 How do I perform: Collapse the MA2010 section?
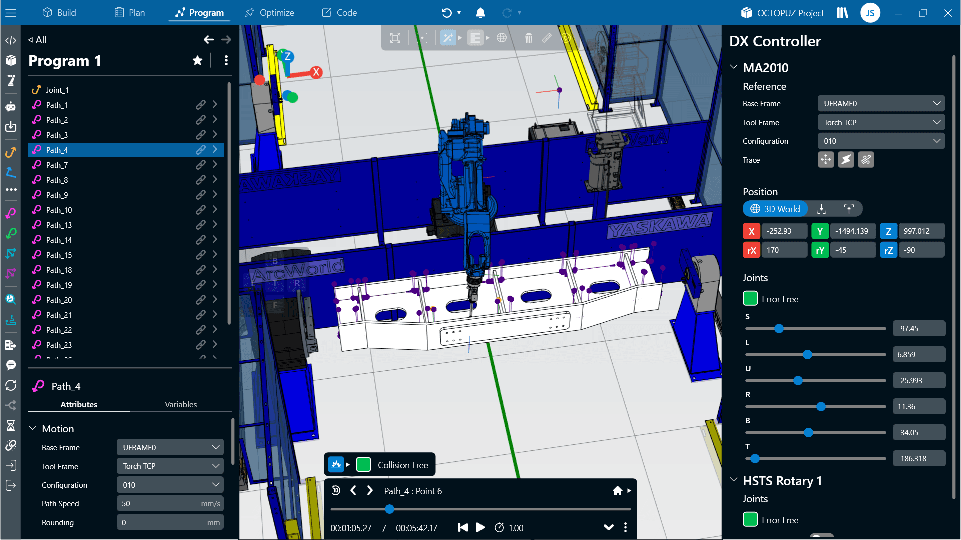734,67
